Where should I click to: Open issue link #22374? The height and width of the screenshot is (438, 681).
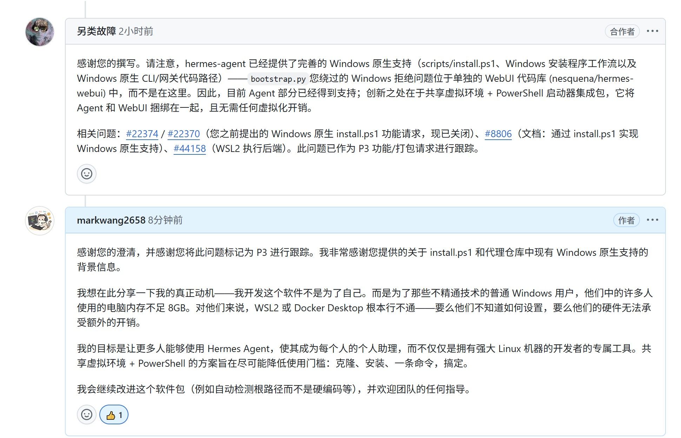142,134
